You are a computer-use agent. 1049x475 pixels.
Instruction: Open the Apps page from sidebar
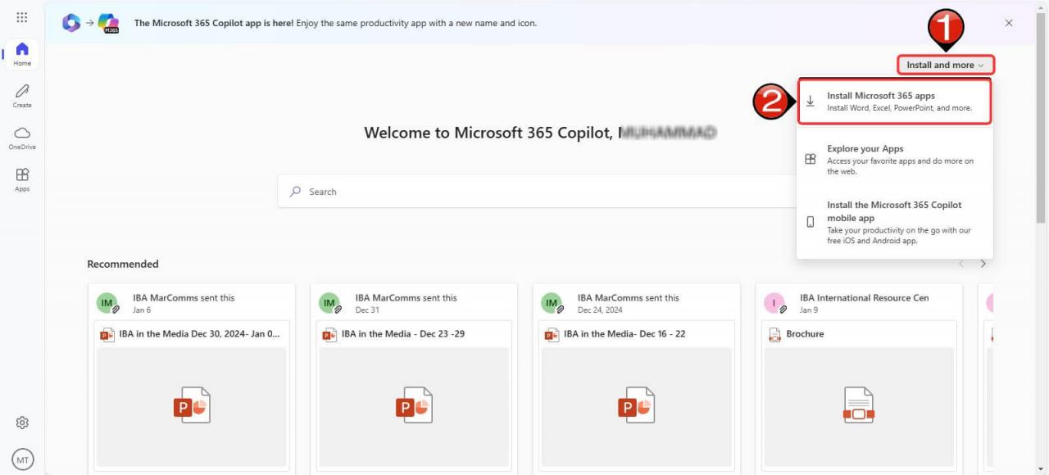22,179
